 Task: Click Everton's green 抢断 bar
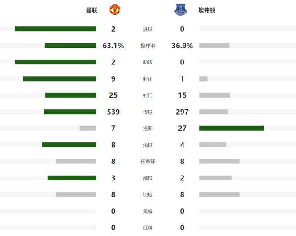tap(231, 129)
